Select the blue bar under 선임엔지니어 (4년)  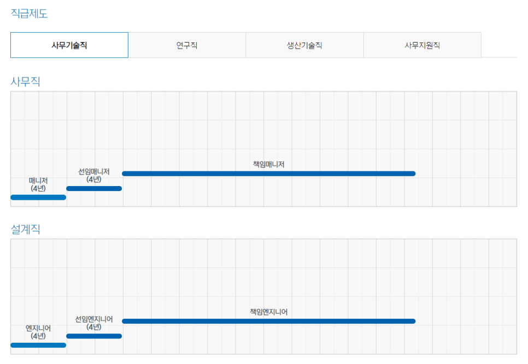94,336
